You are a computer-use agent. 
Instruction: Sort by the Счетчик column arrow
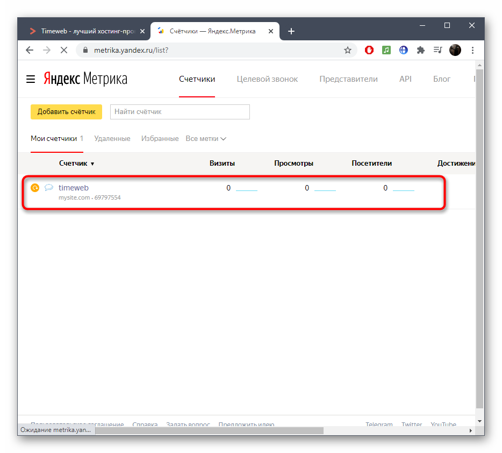coord(92,164)
